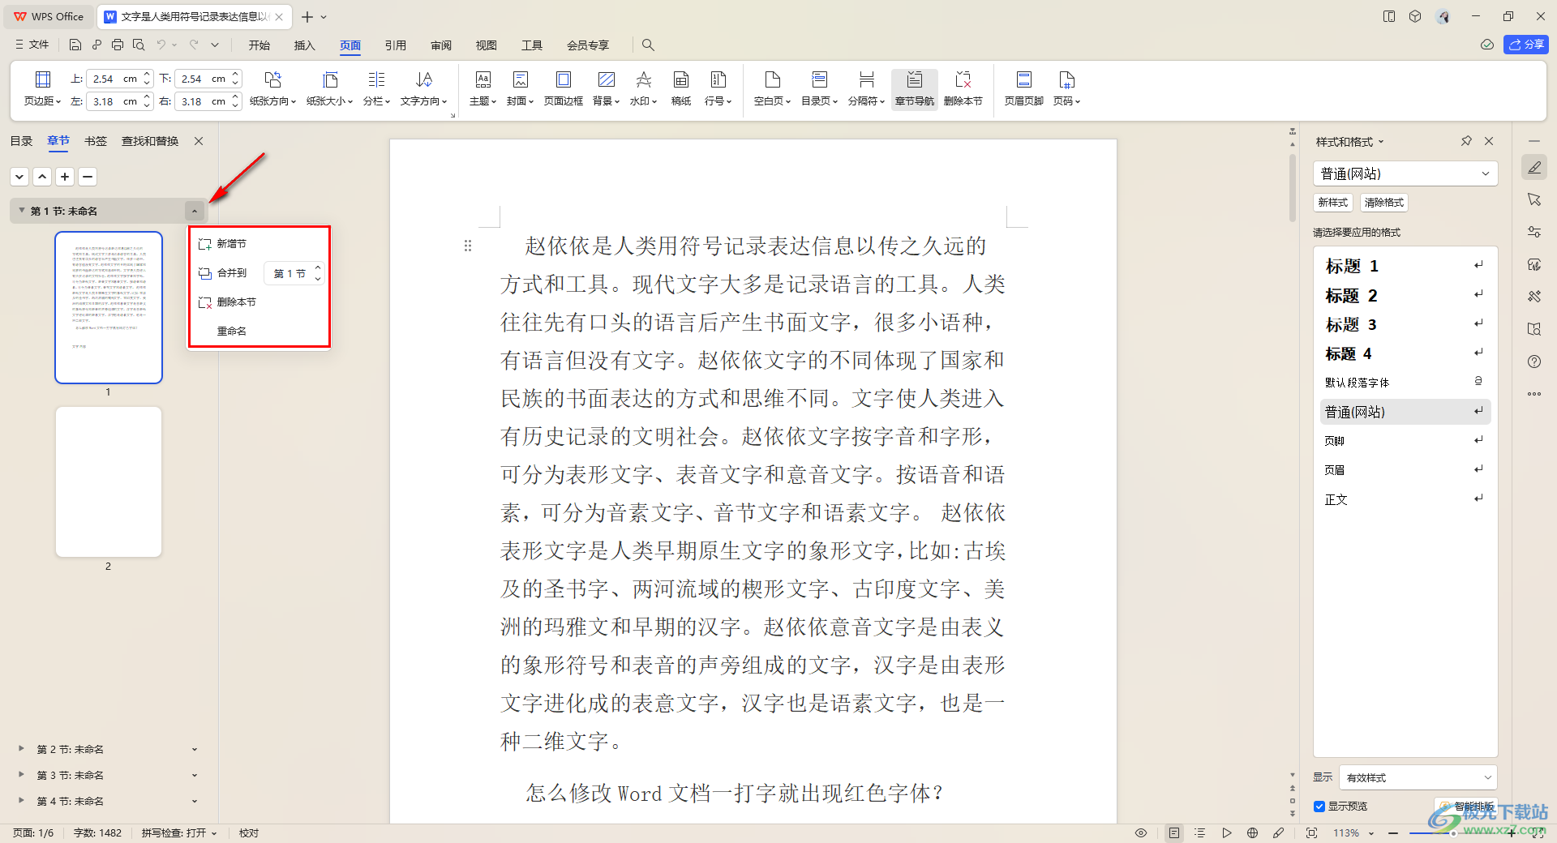
Task: Open the page border dialog
Action: click(x=563, y=88)
